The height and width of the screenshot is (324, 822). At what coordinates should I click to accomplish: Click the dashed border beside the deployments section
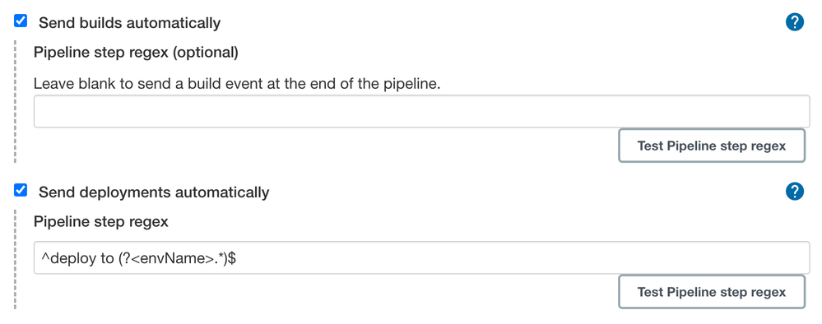click(15, 260)
